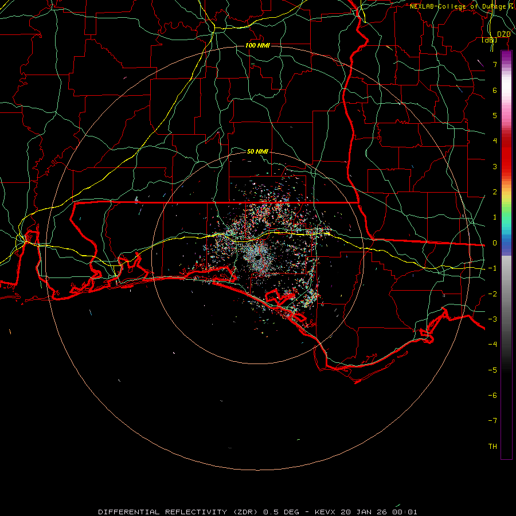The height and width of the screenshot is (516, 516).
Task: Click the [dB] units label
Action: [x=490, y=40]
